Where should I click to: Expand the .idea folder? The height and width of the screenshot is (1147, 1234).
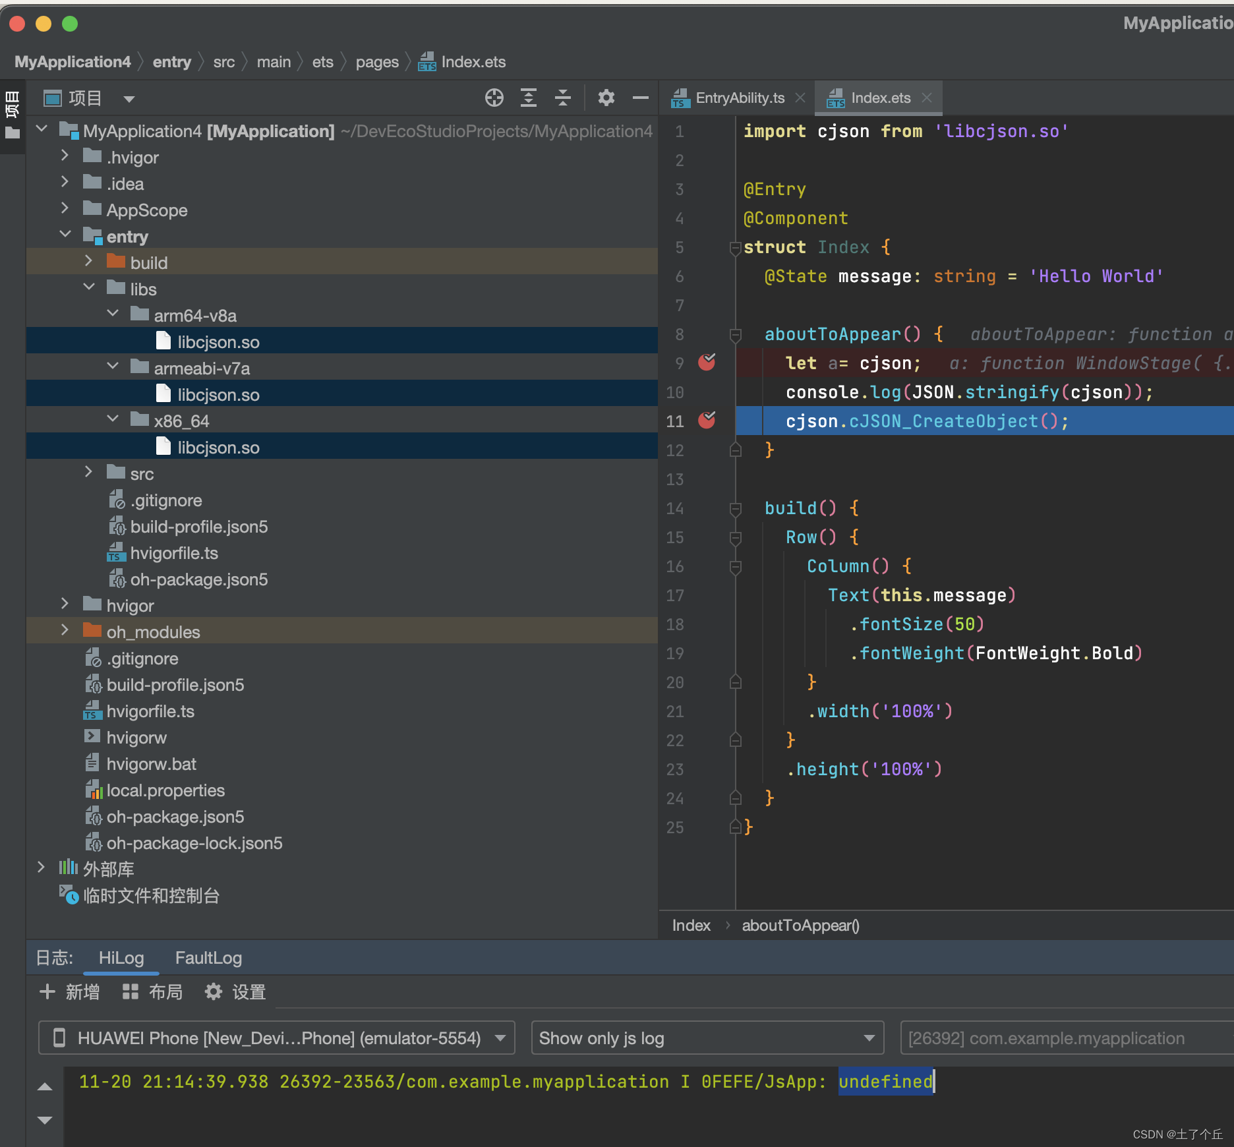point(65,182)
